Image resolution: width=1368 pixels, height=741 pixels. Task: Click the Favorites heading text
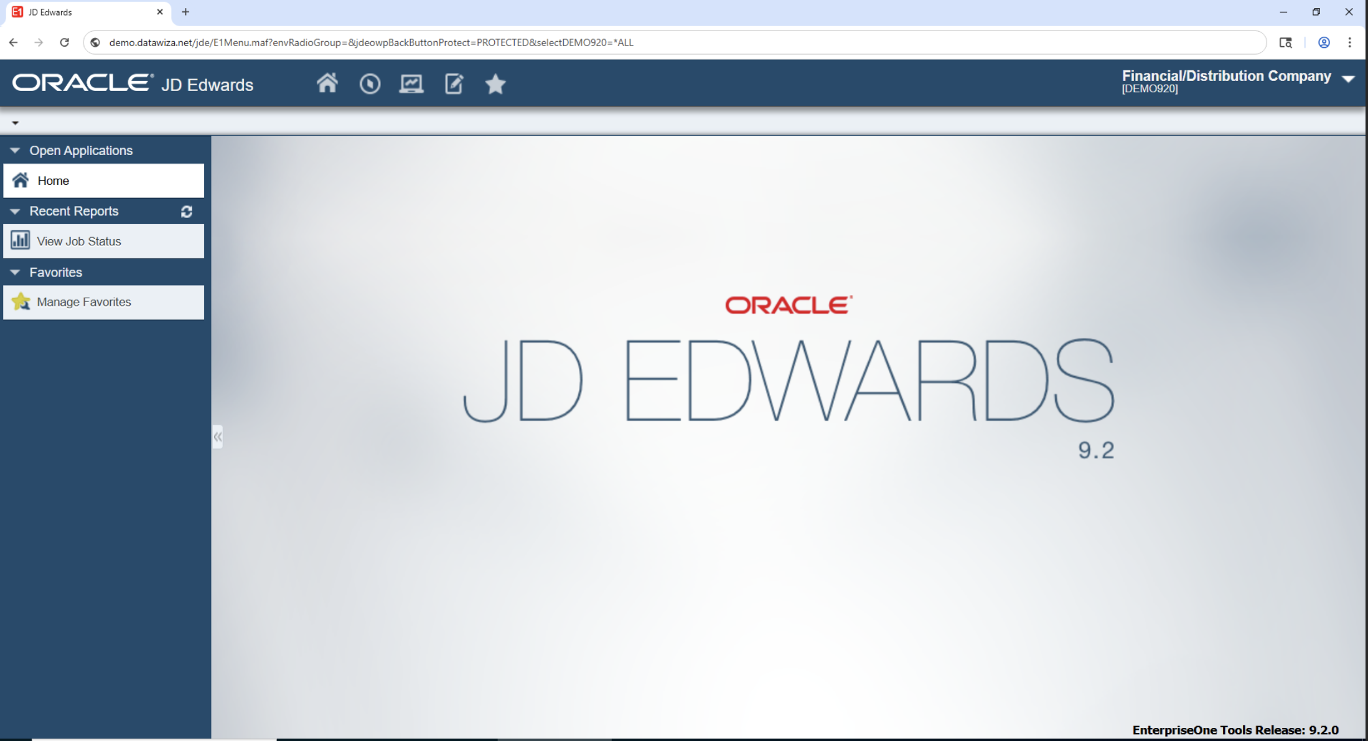[55, 272]
